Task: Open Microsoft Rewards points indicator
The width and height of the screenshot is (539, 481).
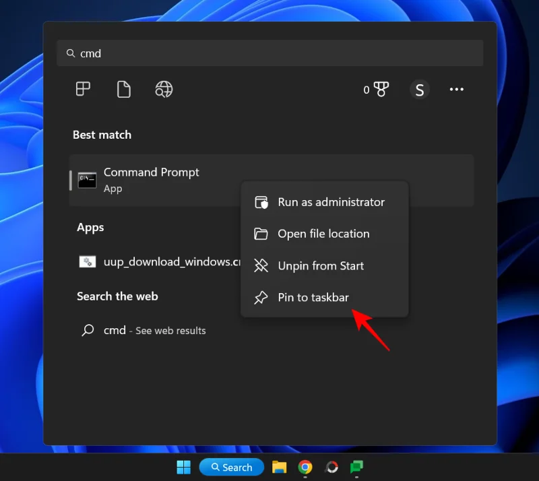Action: pos(377,89)
